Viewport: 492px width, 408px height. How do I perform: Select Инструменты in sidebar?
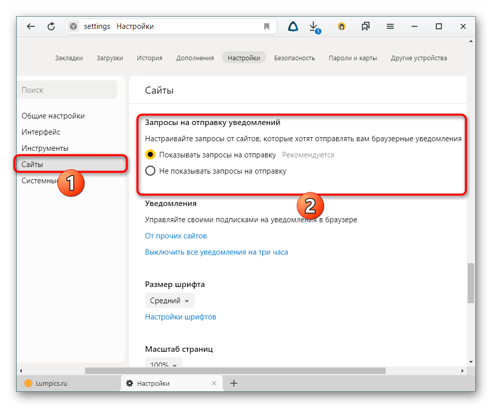tap(45, 148)
